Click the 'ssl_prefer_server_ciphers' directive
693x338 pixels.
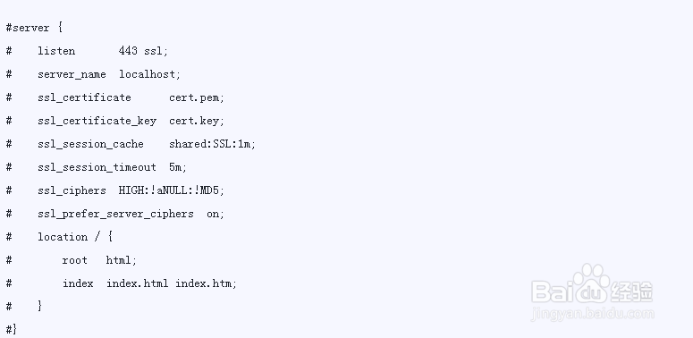tap(115, 214)
